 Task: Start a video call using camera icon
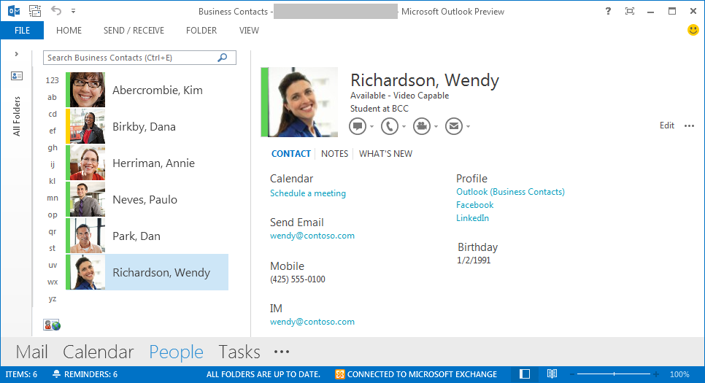pyautogui.click(x=421, y=126)
